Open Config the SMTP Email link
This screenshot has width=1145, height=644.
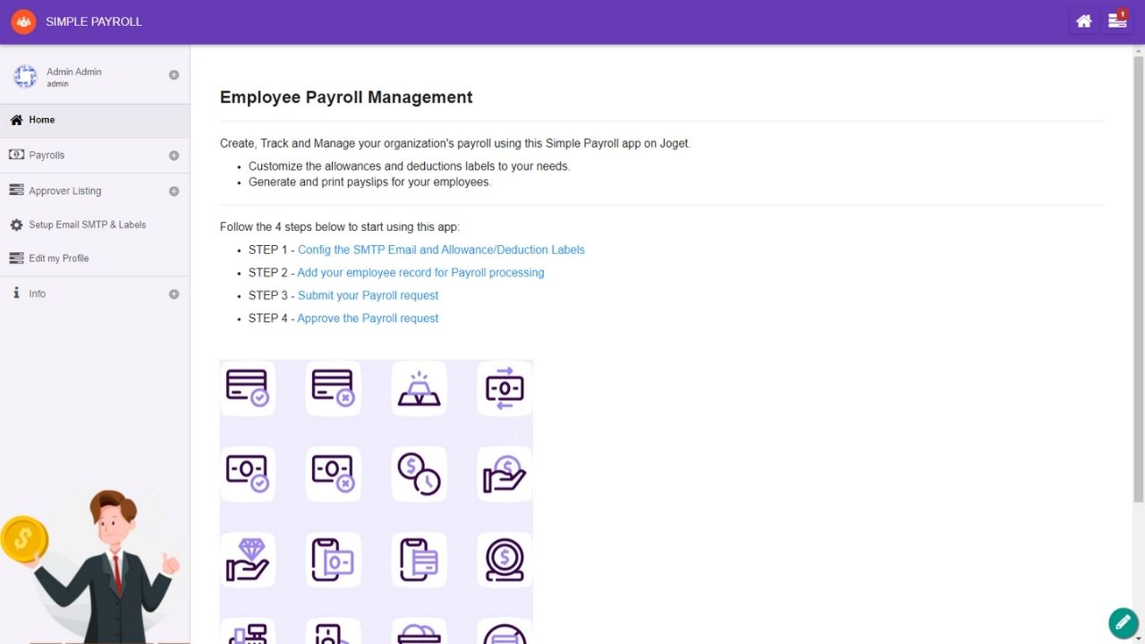[441, 250]
